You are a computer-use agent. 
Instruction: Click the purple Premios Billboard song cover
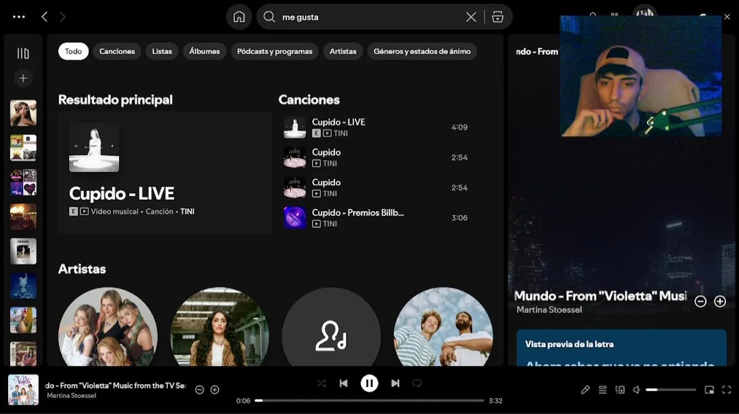coord(295,217)
